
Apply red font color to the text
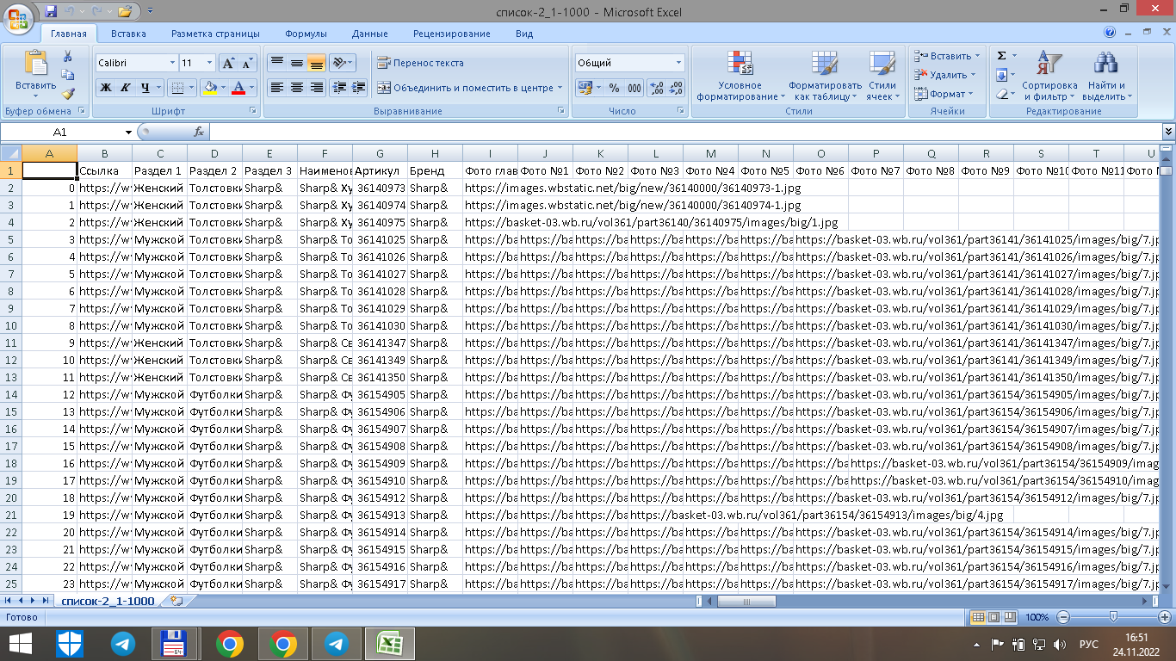tap(238, 88)
